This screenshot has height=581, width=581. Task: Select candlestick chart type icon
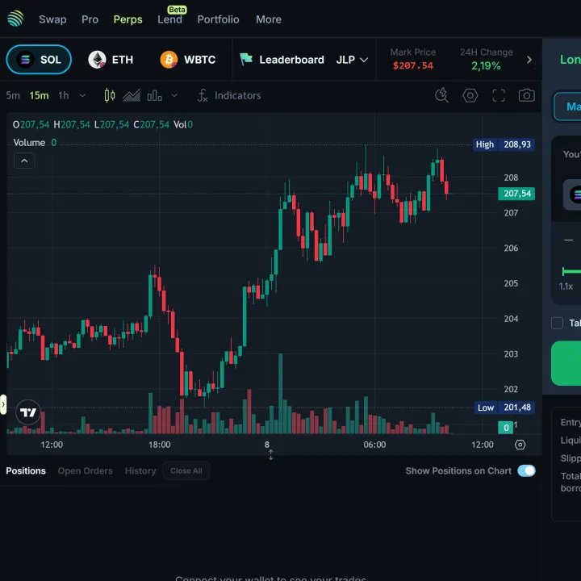click(110, 95)
